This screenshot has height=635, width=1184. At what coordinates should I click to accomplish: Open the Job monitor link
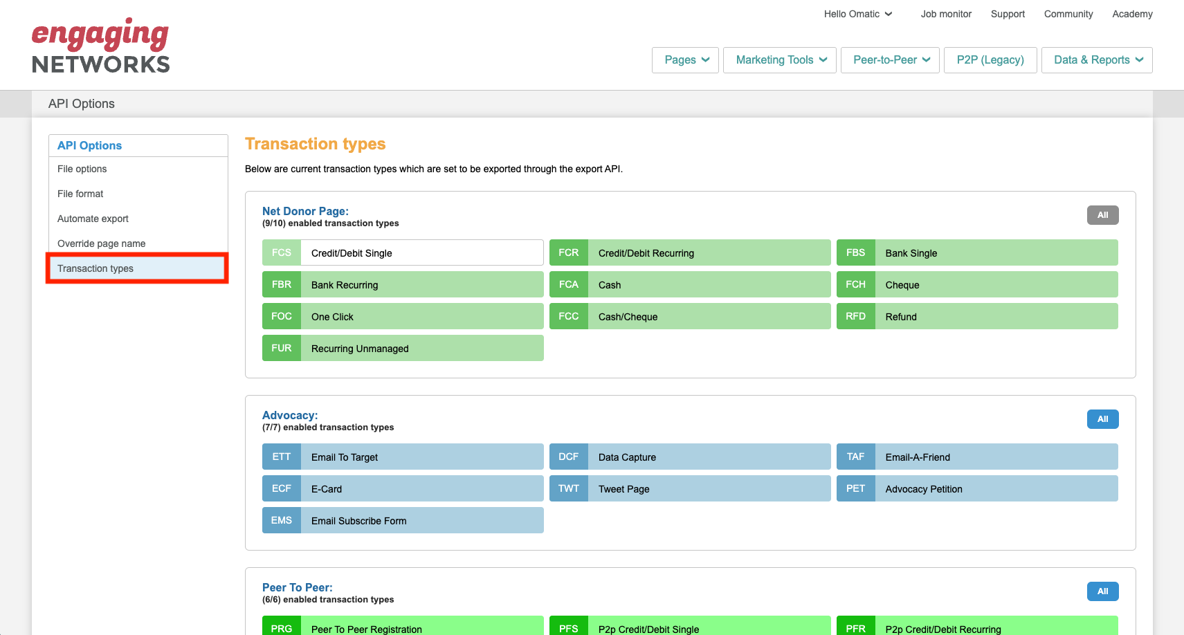pos(946,14)
